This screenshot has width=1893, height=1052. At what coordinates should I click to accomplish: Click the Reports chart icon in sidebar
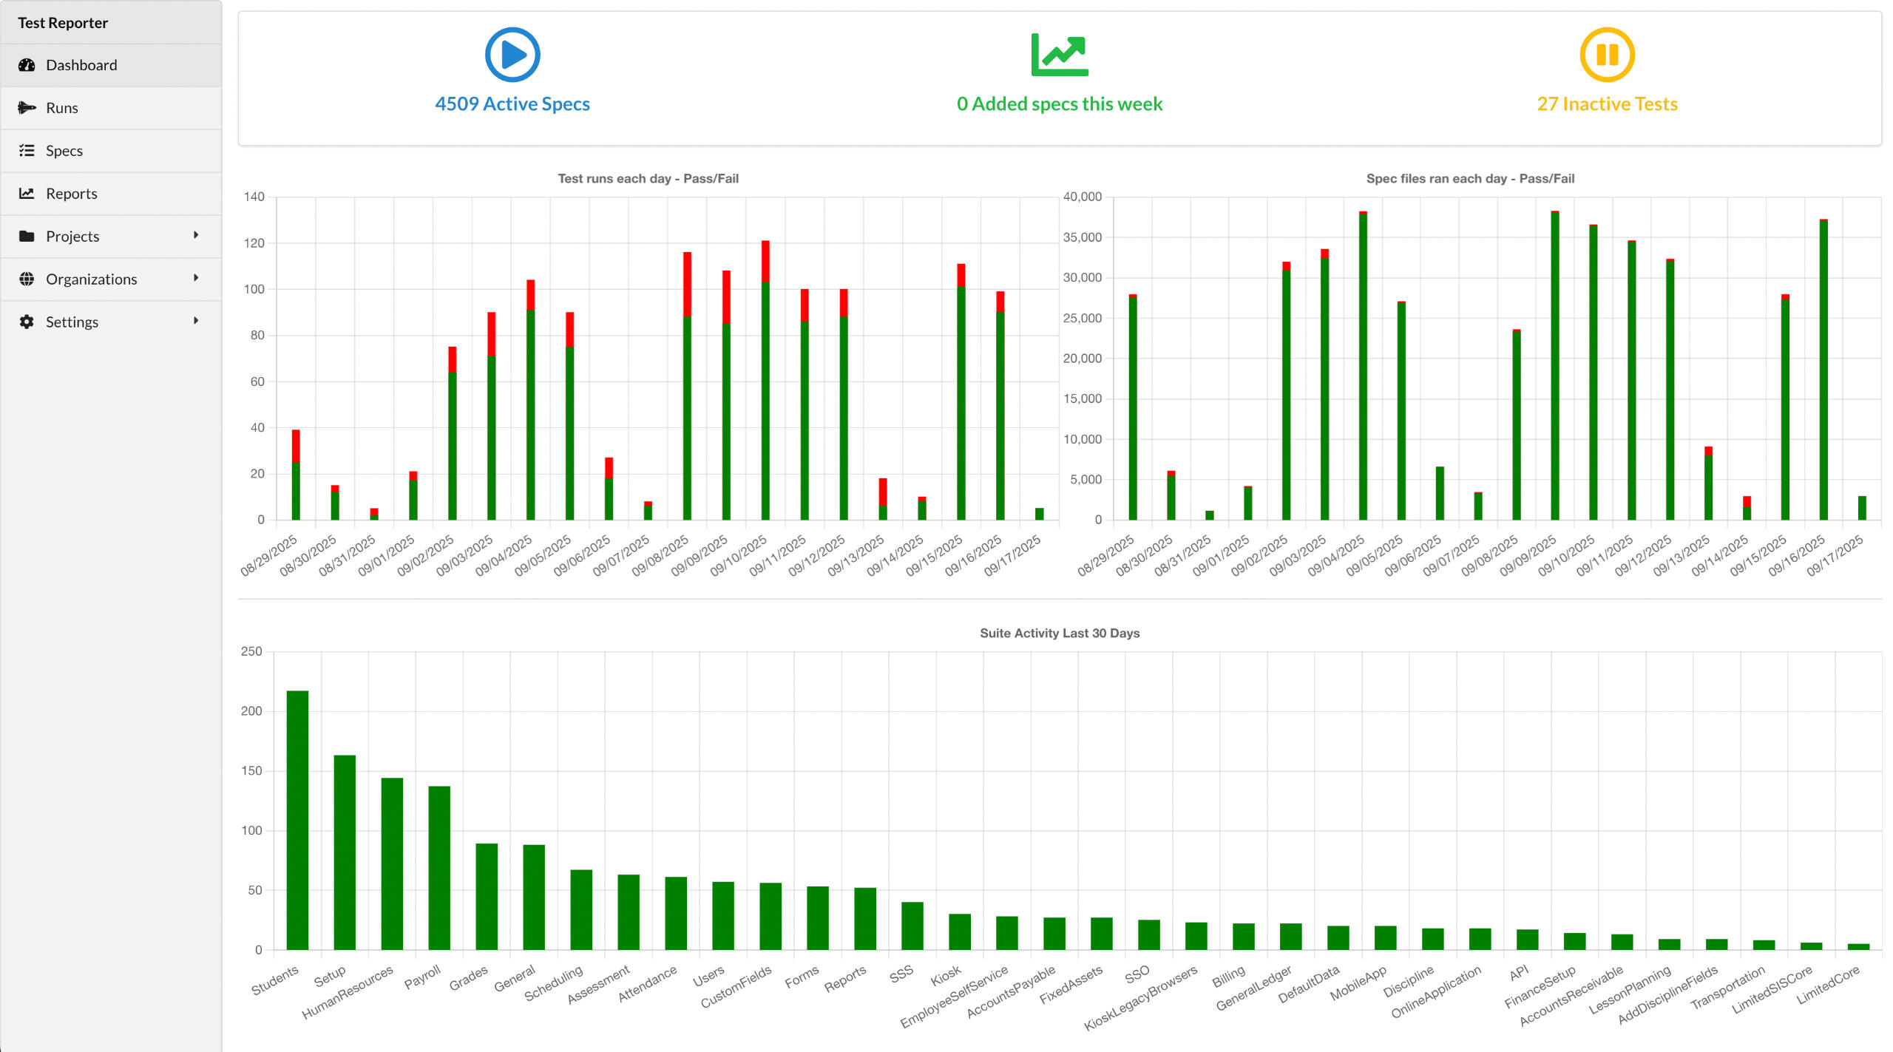[x=26, y=193]
